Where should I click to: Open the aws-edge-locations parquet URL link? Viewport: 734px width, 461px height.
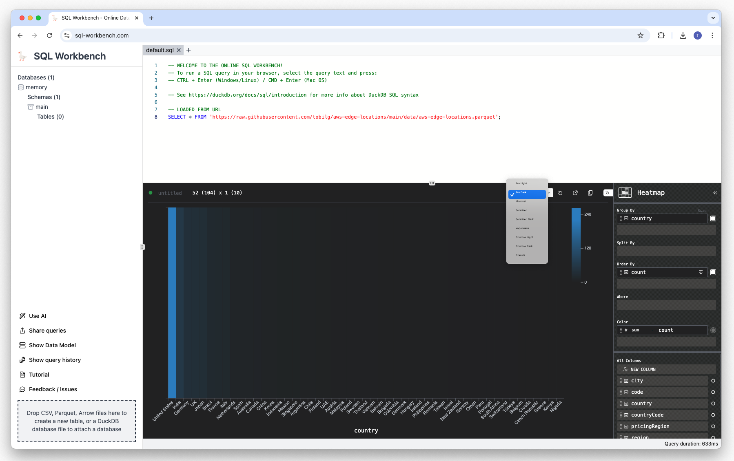354,117
